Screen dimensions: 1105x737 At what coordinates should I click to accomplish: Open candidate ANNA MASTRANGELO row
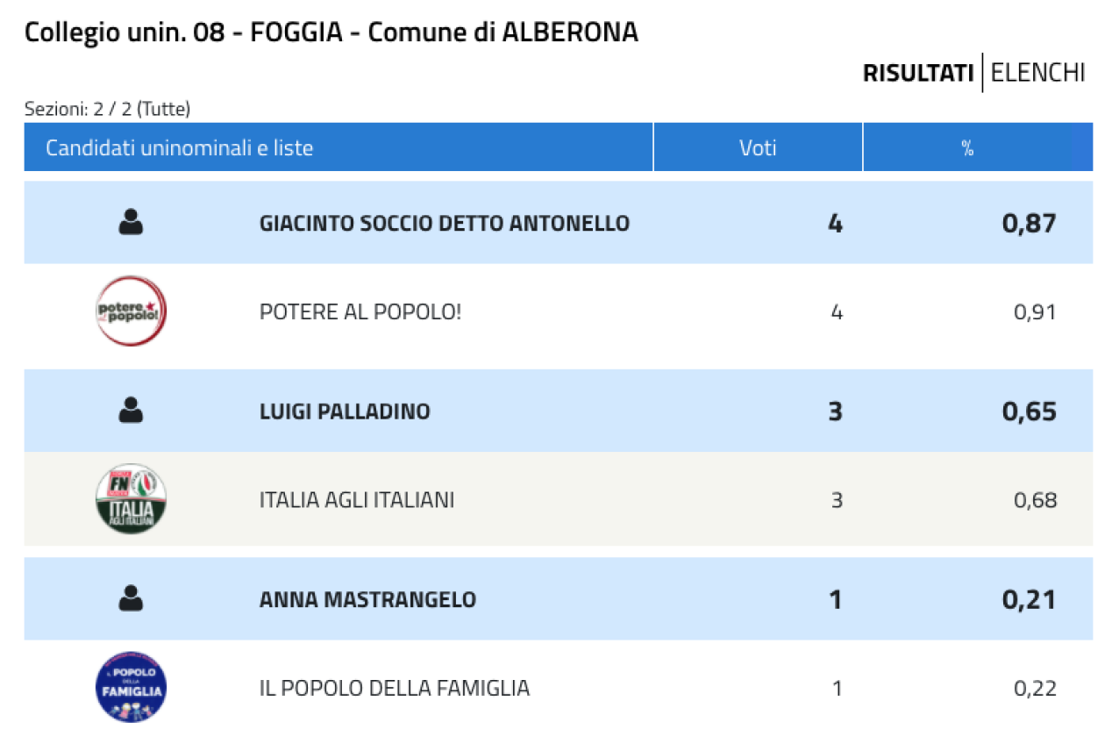pos(559,598)
